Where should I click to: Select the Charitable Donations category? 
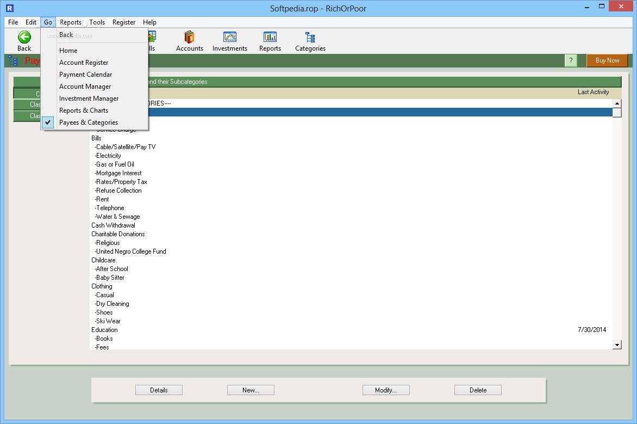118,234
